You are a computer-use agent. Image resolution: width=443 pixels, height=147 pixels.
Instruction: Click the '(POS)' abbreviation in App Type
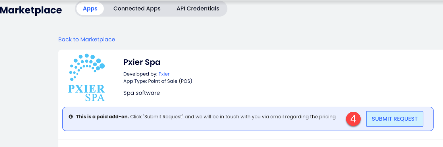coord(186,81)
